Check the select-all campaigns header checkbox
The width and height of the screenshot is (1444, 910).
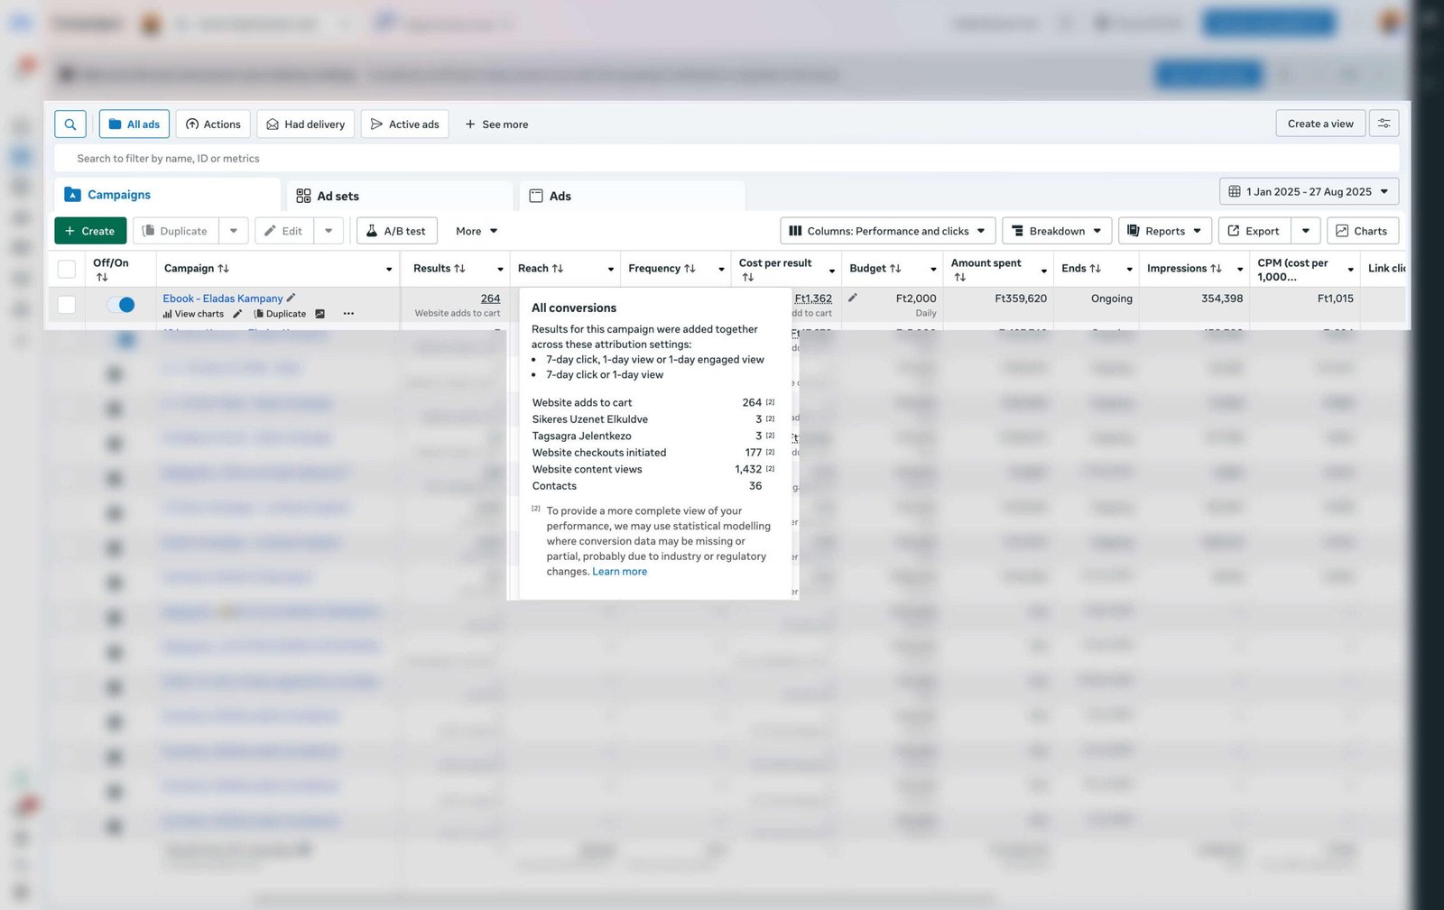pyautogui.click(x=67, y=269)
